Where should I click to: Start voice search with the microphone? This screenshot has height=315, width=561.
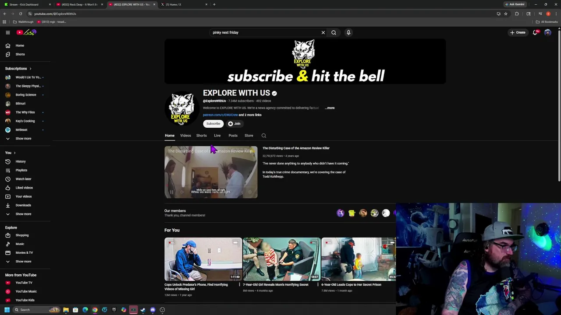(348, 32)
